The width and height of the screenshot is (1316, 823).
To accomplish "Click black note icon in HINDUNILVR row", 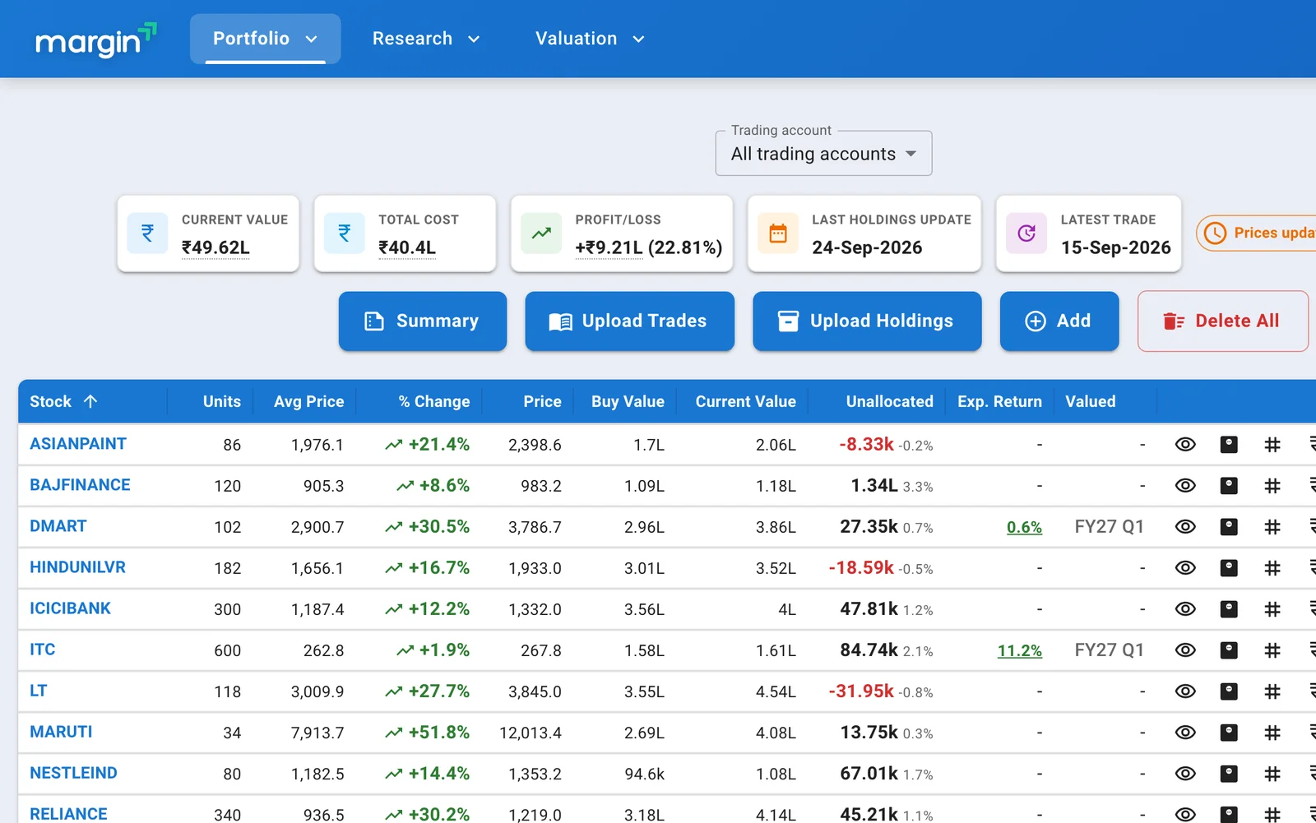I will pos(1229,568).
